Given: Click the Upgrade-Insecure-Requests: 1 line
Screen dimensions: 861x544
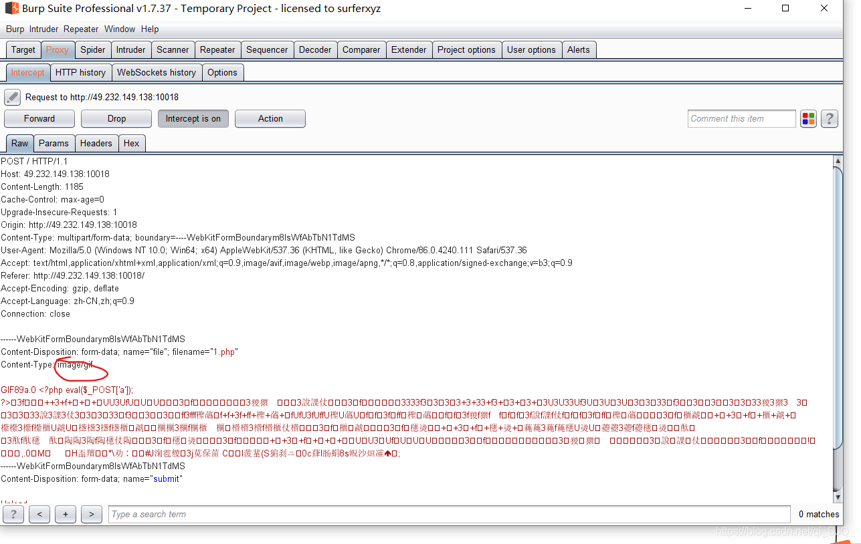Looking at the screenshot, I should [x=59, y=212].
